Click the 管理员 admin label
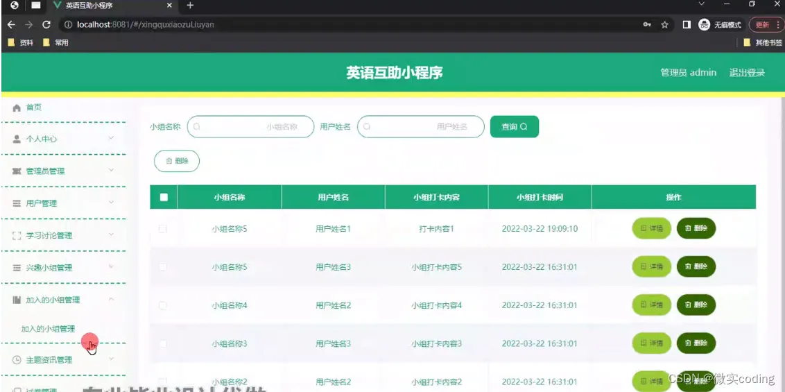785x392 pixels. pos(689,73)
